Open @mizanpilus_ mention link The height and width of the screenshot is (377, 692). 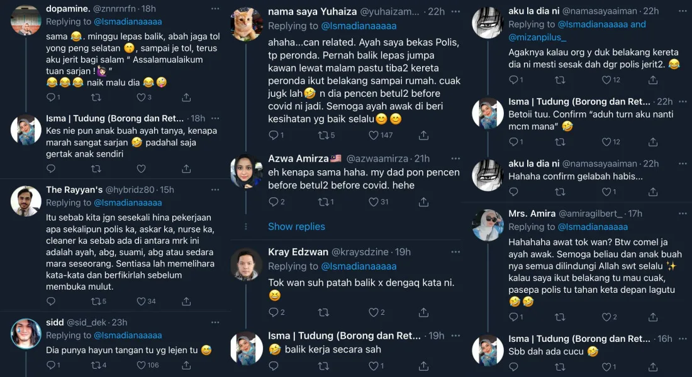(x=537, y=37)
